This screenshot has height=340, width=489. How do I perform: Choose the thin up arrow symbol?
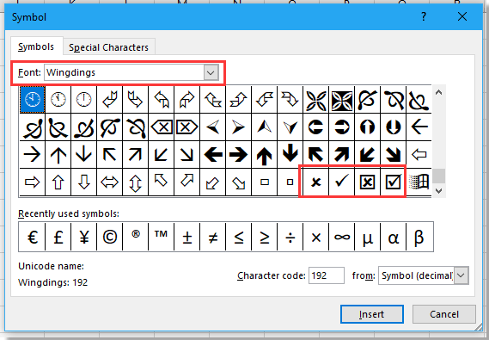click(58, 155)
